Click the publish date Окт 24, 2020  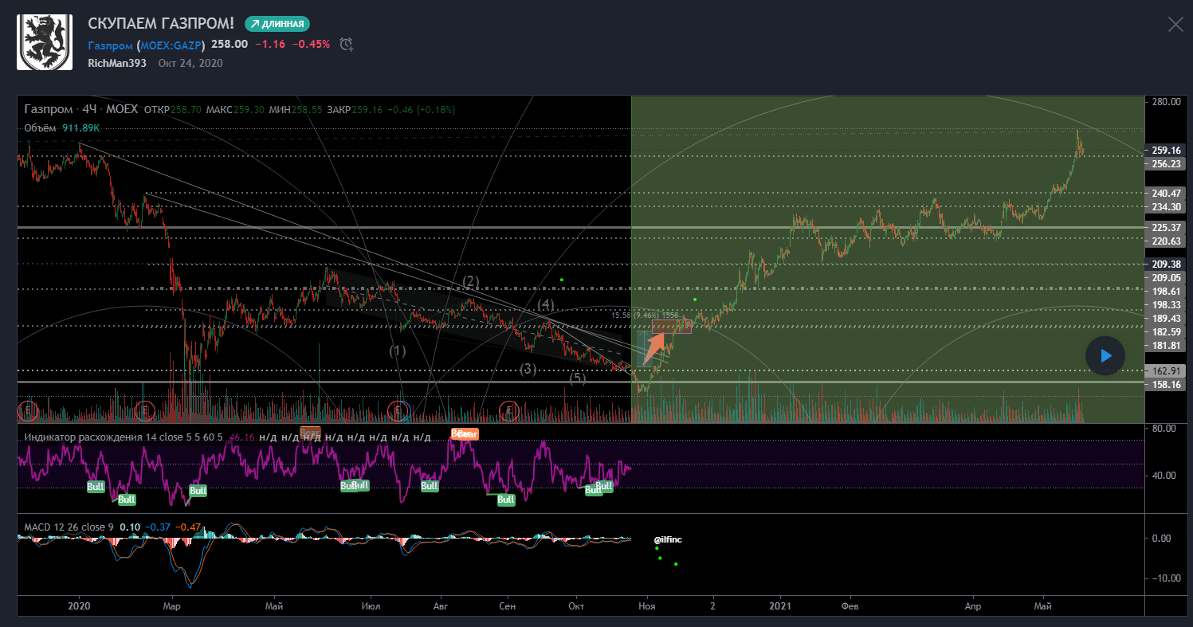click(x=190, y=63)
